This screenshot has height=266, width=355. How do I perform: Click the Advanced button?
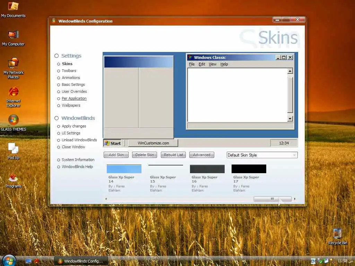click(x=202, y=155)
